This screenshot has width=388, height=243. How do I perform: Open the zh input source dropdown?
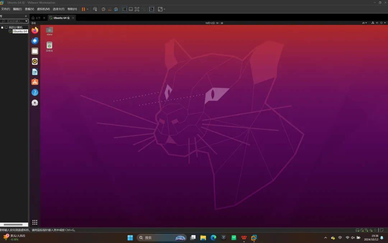(364, 23)
